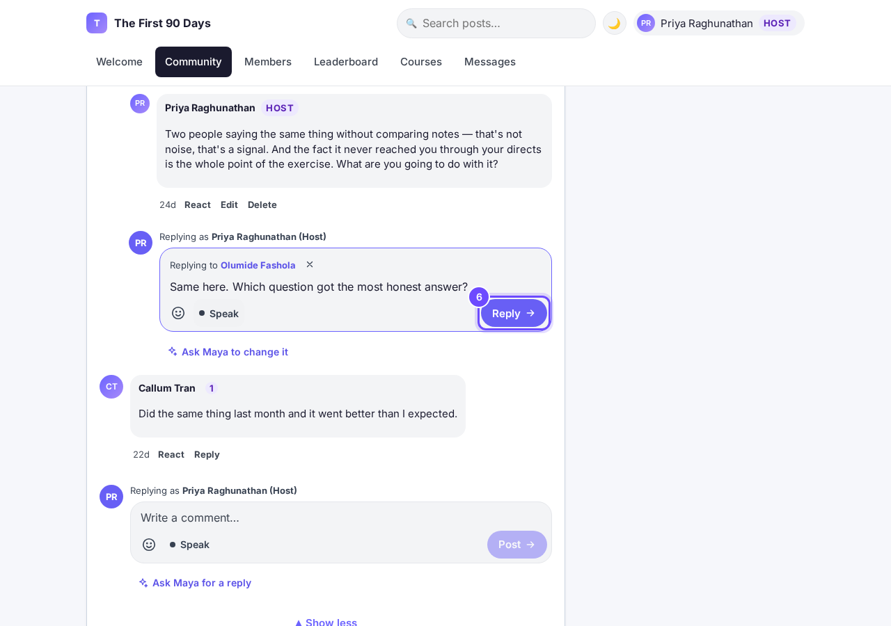The image size is (891, 626).
Task: Click Reply under Callum Tran's comment
Action: click(x=207, y=454)
